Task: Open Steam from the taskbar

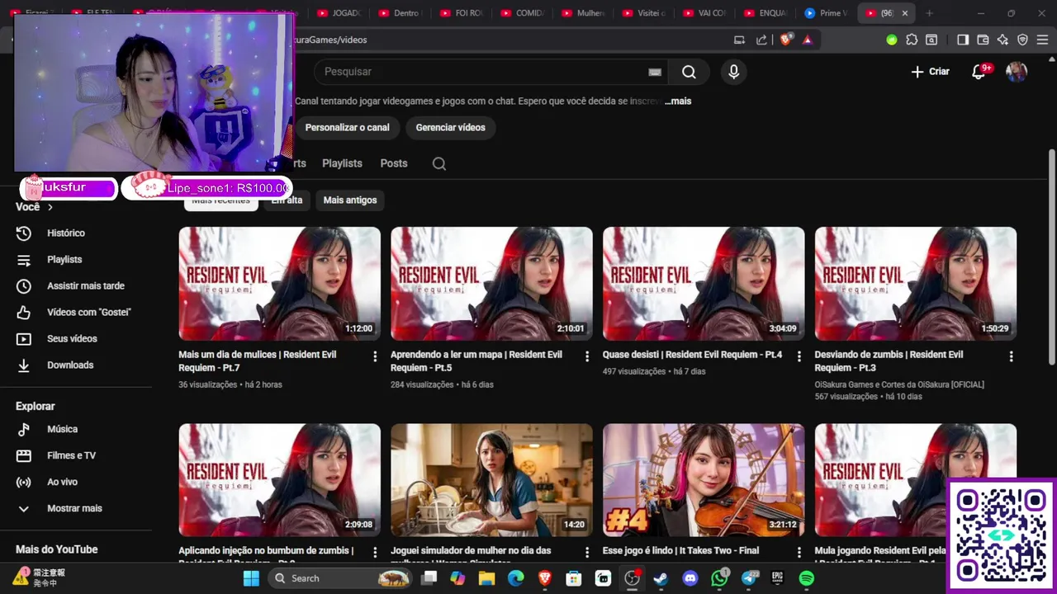Action: tap(661, 578)
